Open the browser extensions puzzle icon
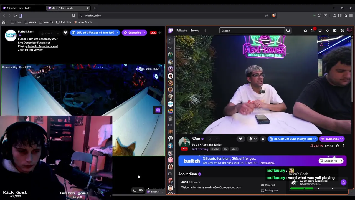This screenshot has width=355, height=200. pos(320,16)
